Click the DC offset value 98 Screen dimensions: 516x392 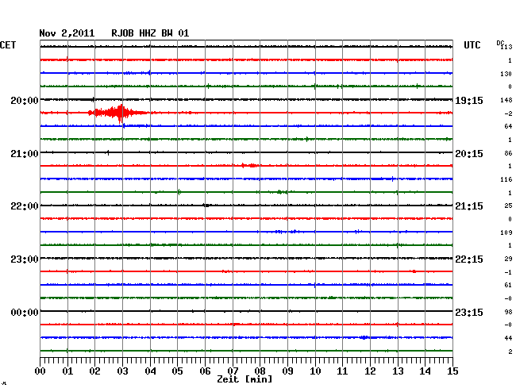[508, 312]
